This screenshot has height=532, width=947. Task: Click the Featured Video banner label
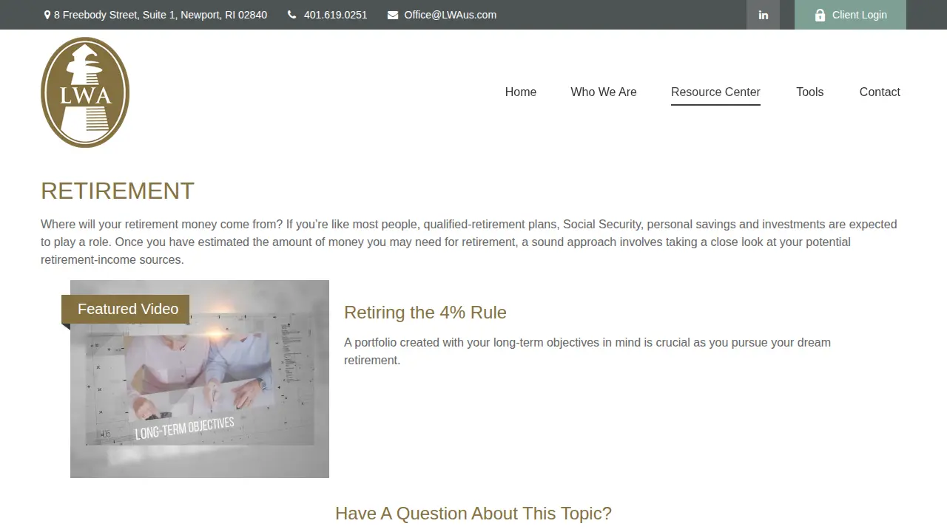[126, 309]
